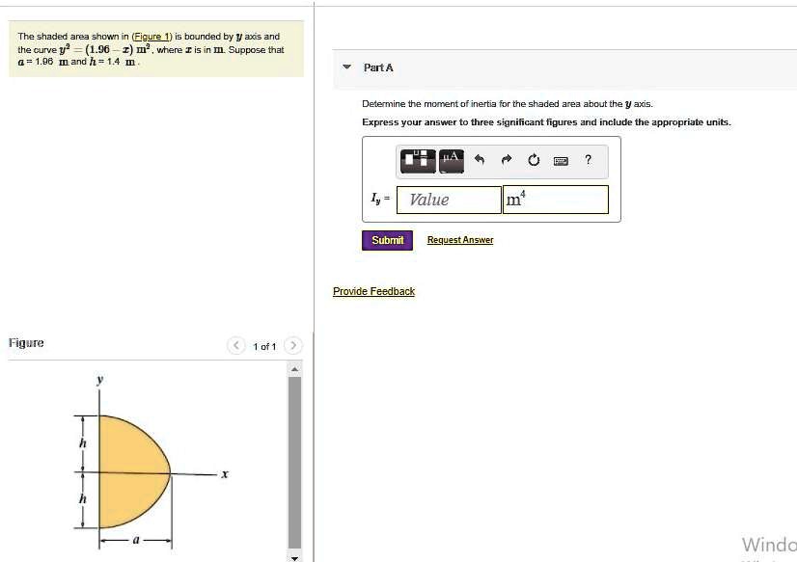Viewport: 797px width, 562px height.
Task: Open help using the question mark icon
Action: tap(589, 160)
